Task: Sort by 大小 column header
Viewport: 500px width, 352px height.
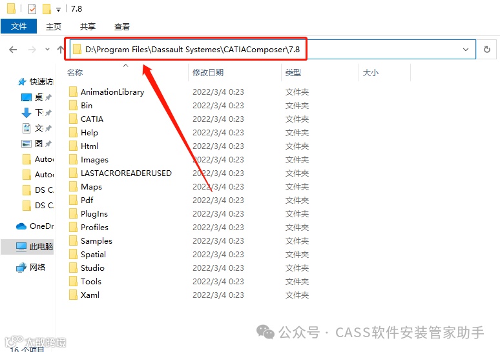Action: pos(371,73)
